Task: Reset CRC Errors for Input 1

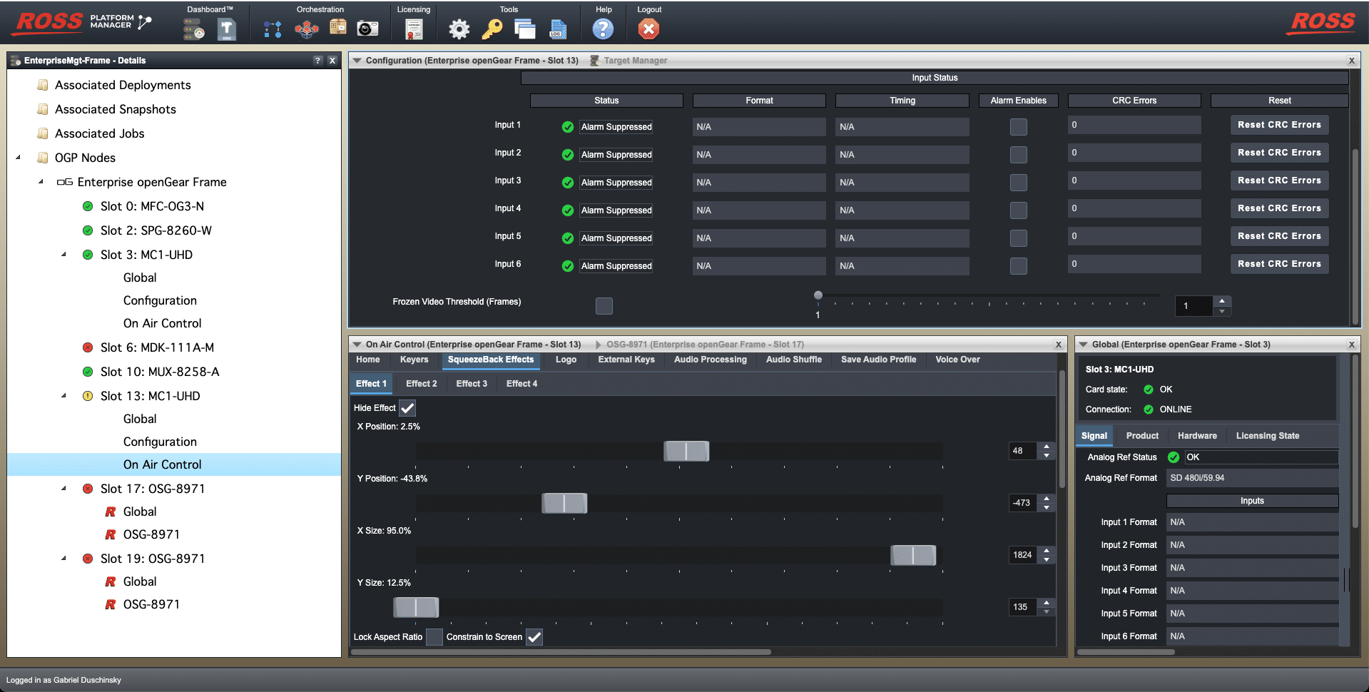Action: point(1279,125)
